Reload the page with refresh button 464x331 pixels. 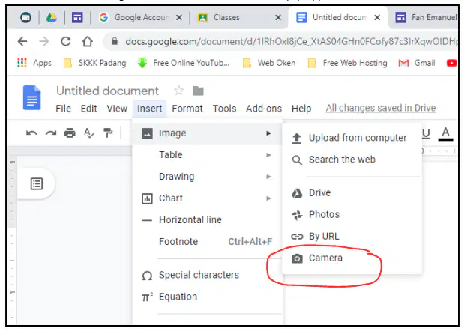(x=66, y=41)
